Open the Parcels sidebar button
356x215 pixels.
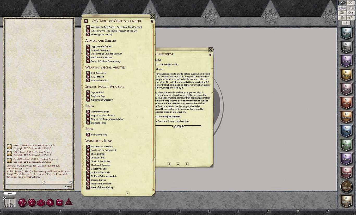pyautogui.click(x=346, y=145)
